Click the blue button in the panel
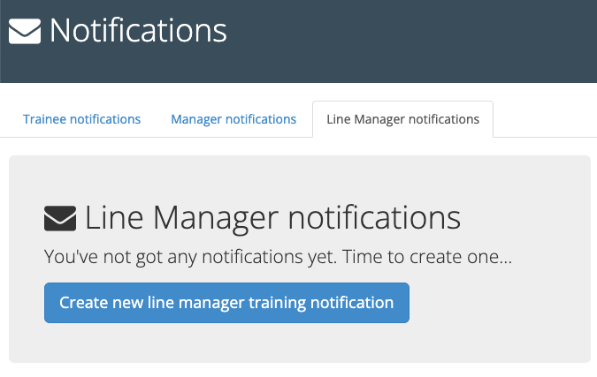This screenshot has height=377, width=597. [226, 303]
